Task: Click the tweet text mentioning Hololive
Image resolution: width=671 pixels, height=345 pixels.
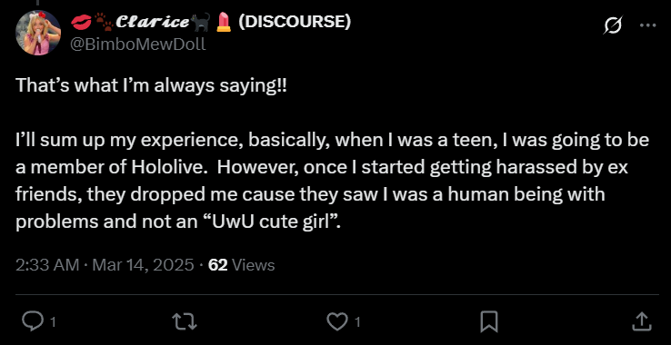Action: (332, 182)
